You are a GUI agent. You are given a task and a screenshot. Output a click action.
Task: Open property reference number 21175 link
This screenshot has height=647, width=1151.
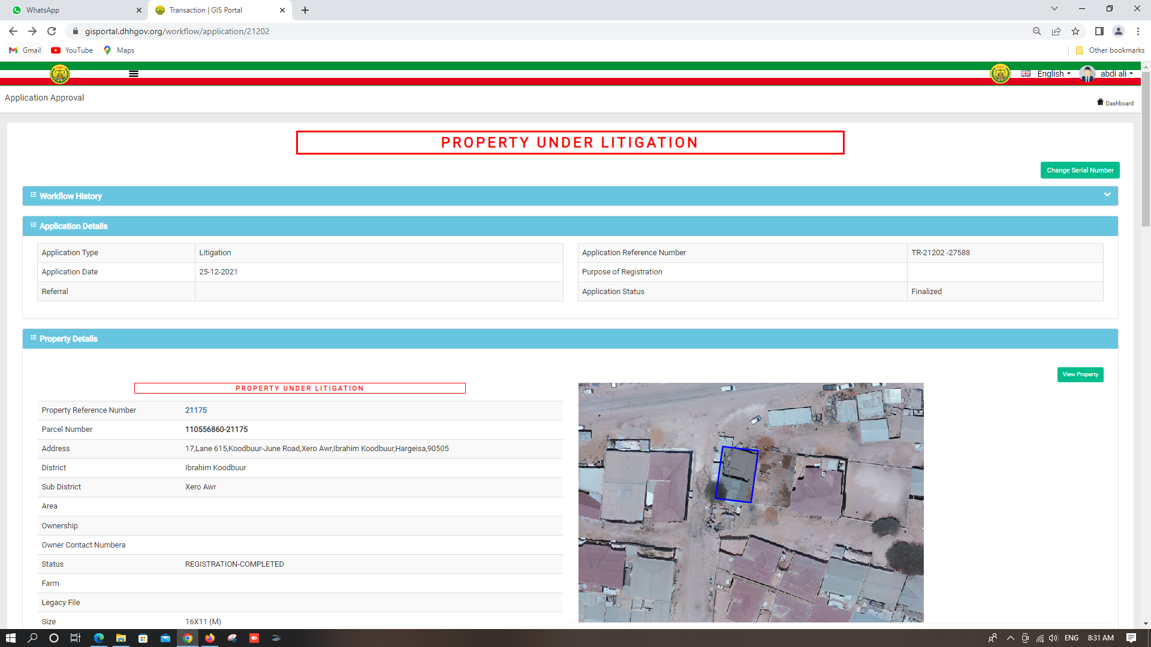click(196, 410)
